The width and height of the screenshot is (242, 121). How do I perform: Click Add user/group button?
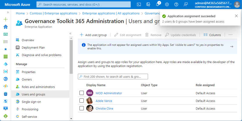[x=93, y=35]
